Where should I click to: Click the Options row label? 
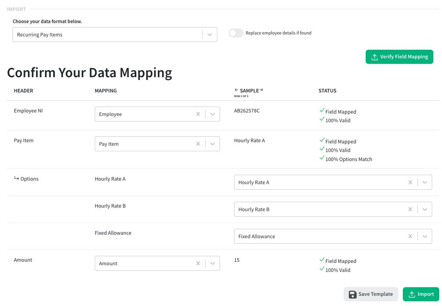coord(26,179)
